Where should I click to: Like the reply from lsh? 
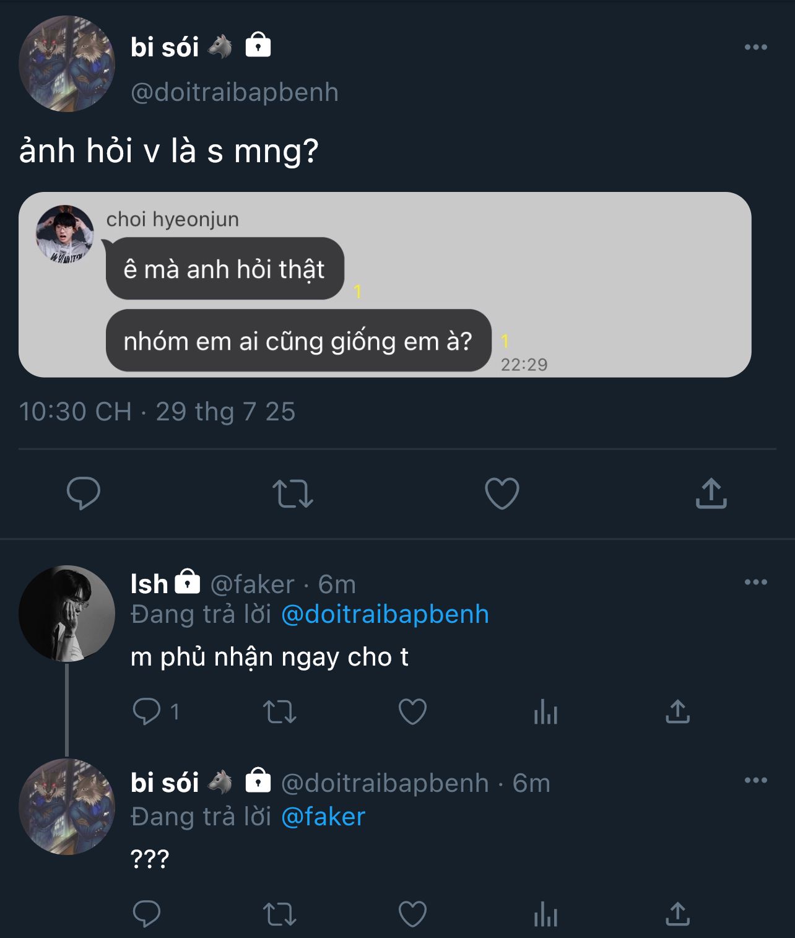tap(412, 711)
